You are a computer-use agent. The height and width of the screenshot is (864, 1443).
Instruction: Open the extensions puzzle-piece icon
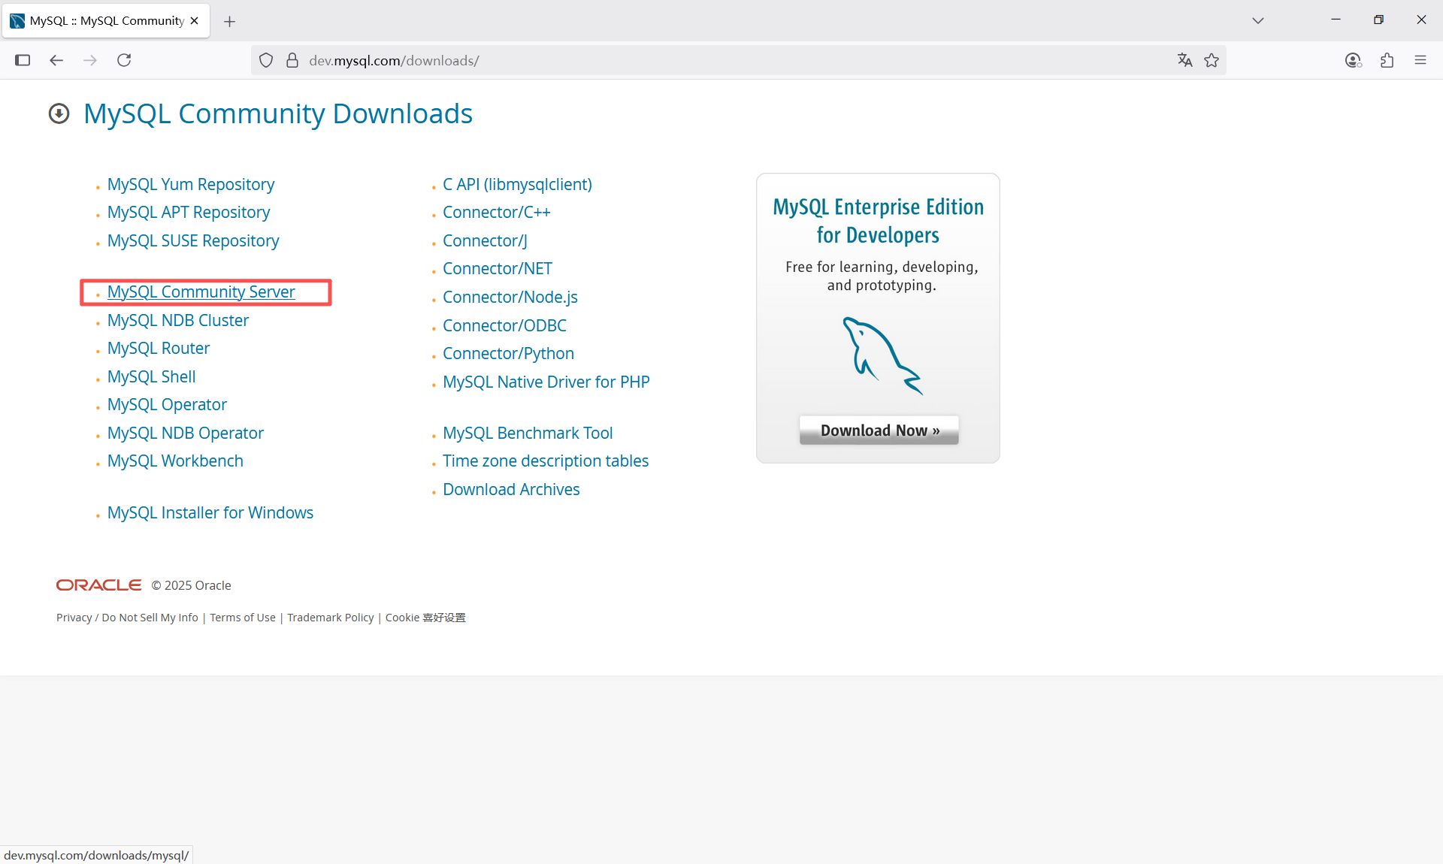tap(1387, 60)
